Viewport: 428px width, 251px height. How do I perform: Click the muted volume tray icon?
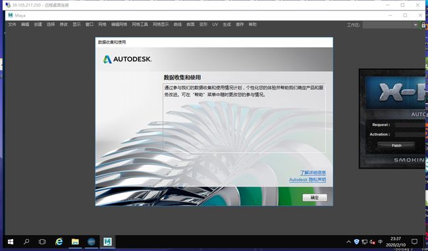372,242
